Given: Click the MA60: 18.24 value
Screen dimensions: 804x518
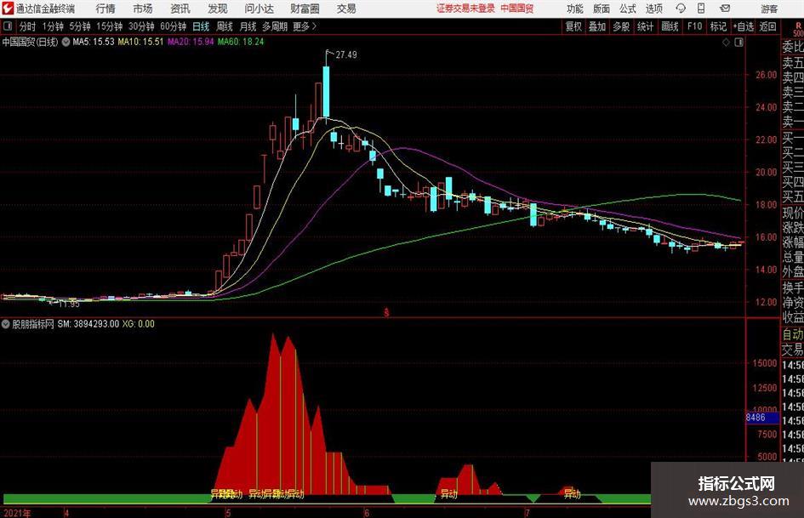Looking at the screenshot, I should point(241,42).
